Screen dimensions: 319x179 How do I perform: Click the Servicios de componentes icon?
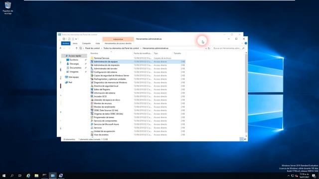pyautogui.click(x=92, y=121)
